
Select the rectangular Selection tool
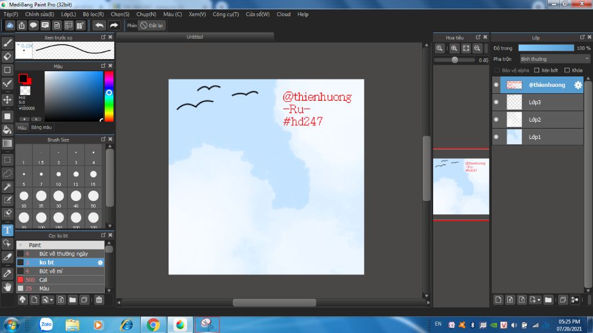click(7, 160)
